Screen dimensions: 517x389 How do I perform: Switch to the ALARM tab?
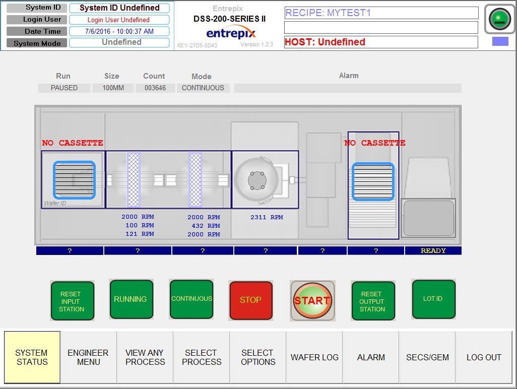[x=371, y=357]
